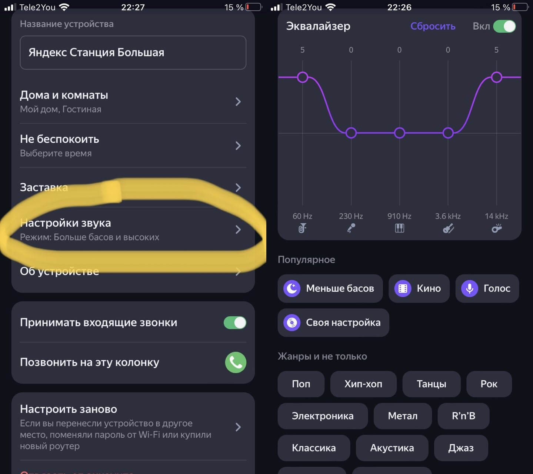Screen dimensions: 533x474
Task: Select the Классика genre preset
Action: 314,448
